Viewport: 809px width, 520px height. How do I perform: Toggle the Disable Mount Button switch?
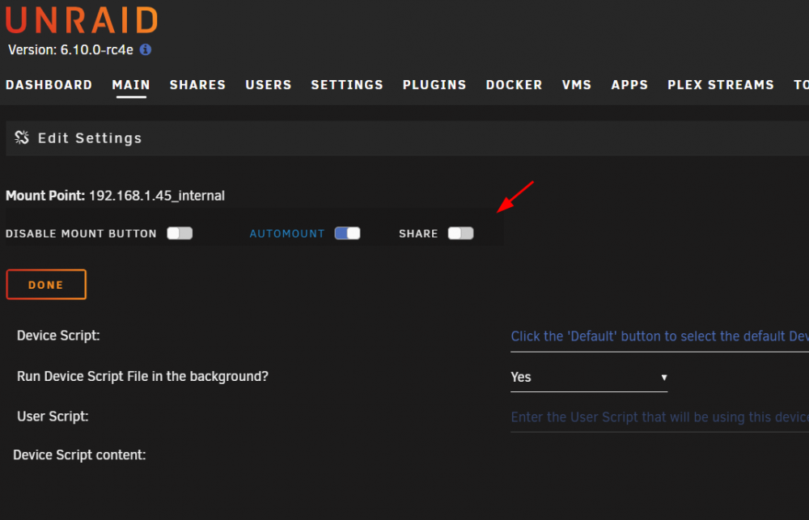(x=180, y=233)
